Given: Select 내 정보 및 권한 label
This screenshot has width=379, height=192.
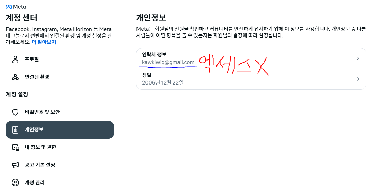Looking at the screenshot, I should pos(40,147).
